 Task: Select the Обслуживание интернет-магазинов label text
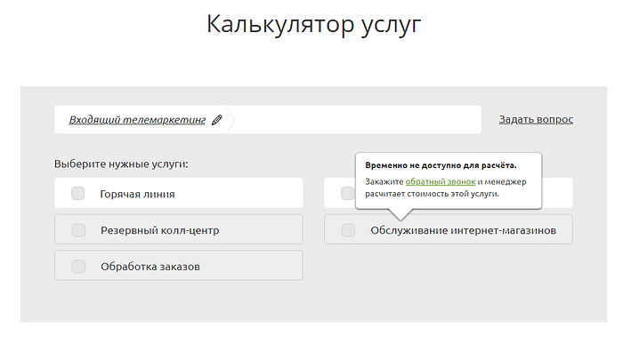point(464,230)
